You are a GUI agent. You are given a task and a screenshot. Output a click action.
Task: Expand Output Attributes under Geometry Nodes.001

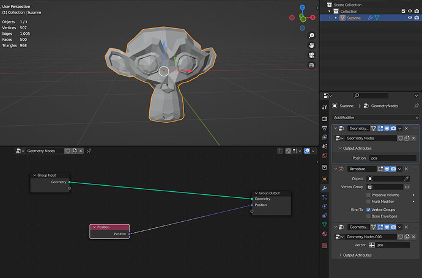[340, 255]
